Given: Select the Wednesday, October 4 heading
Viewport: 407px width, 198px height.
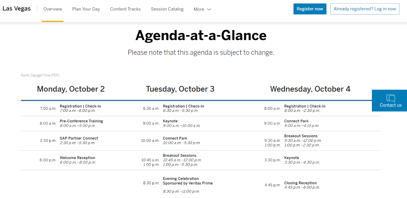Looking at the screenshot, I should tap(310, 89).
